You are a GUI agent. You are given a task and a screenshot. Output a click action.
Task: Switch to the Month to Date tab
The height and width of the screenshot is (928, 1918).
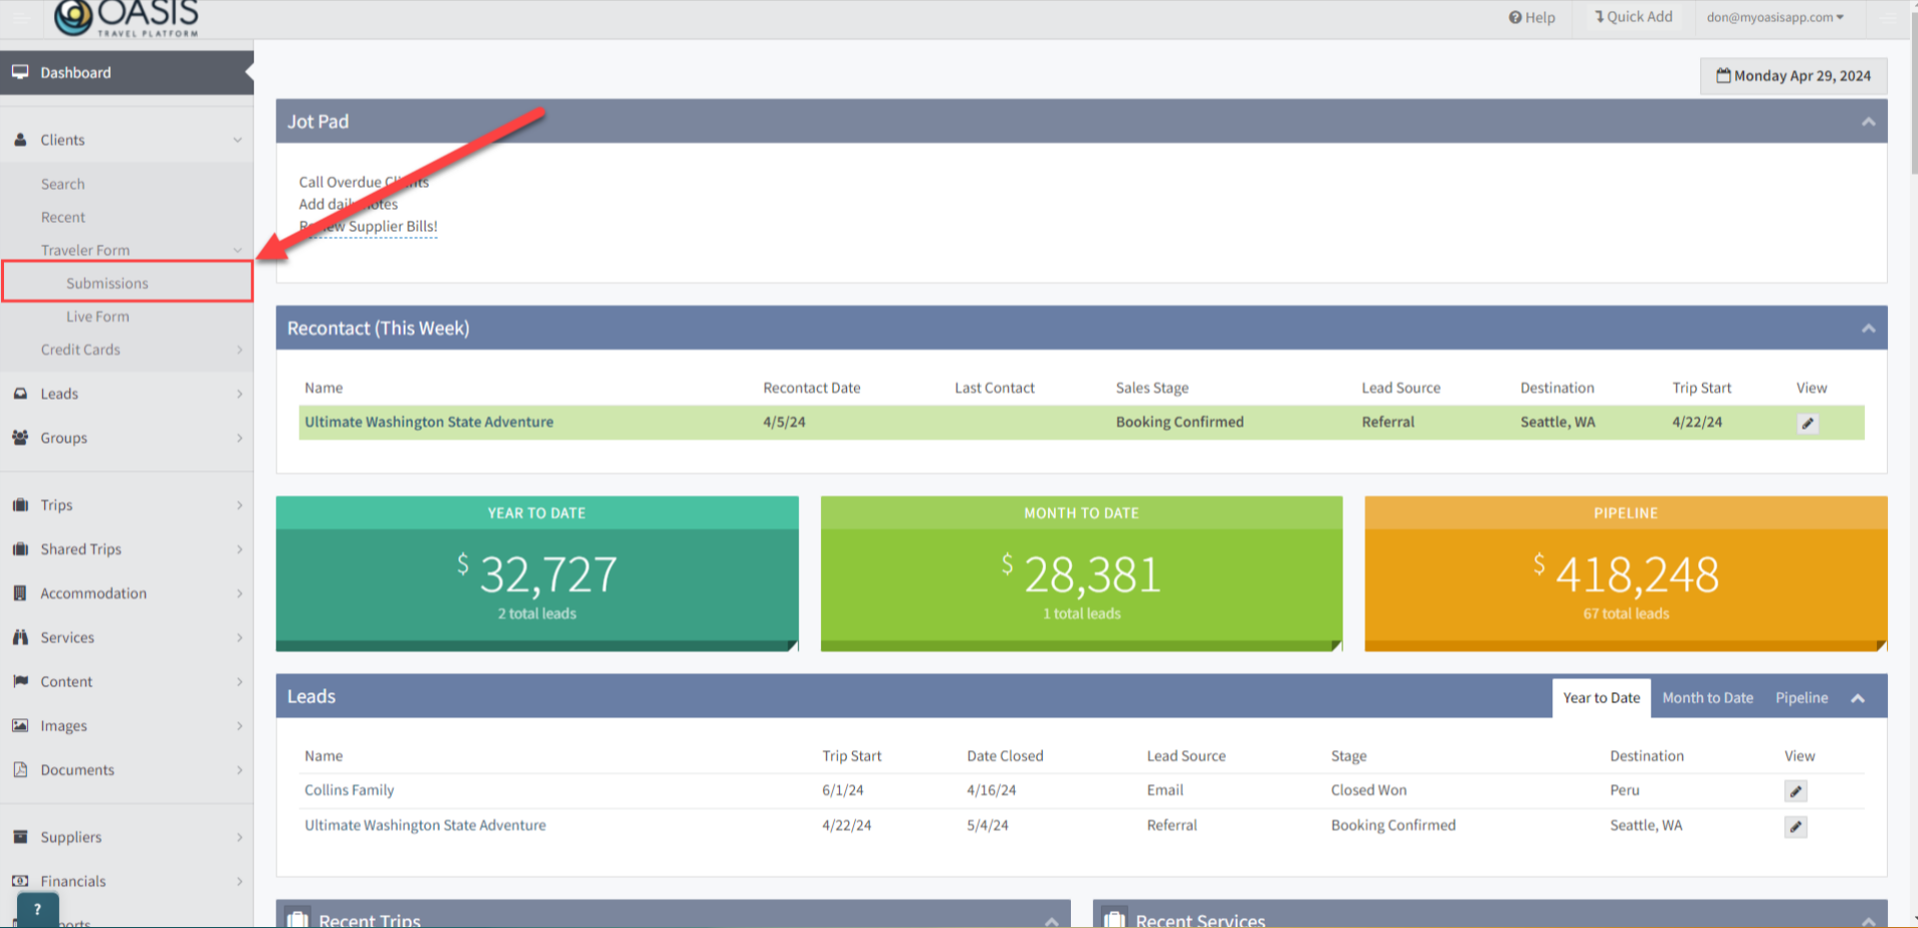1706,698
